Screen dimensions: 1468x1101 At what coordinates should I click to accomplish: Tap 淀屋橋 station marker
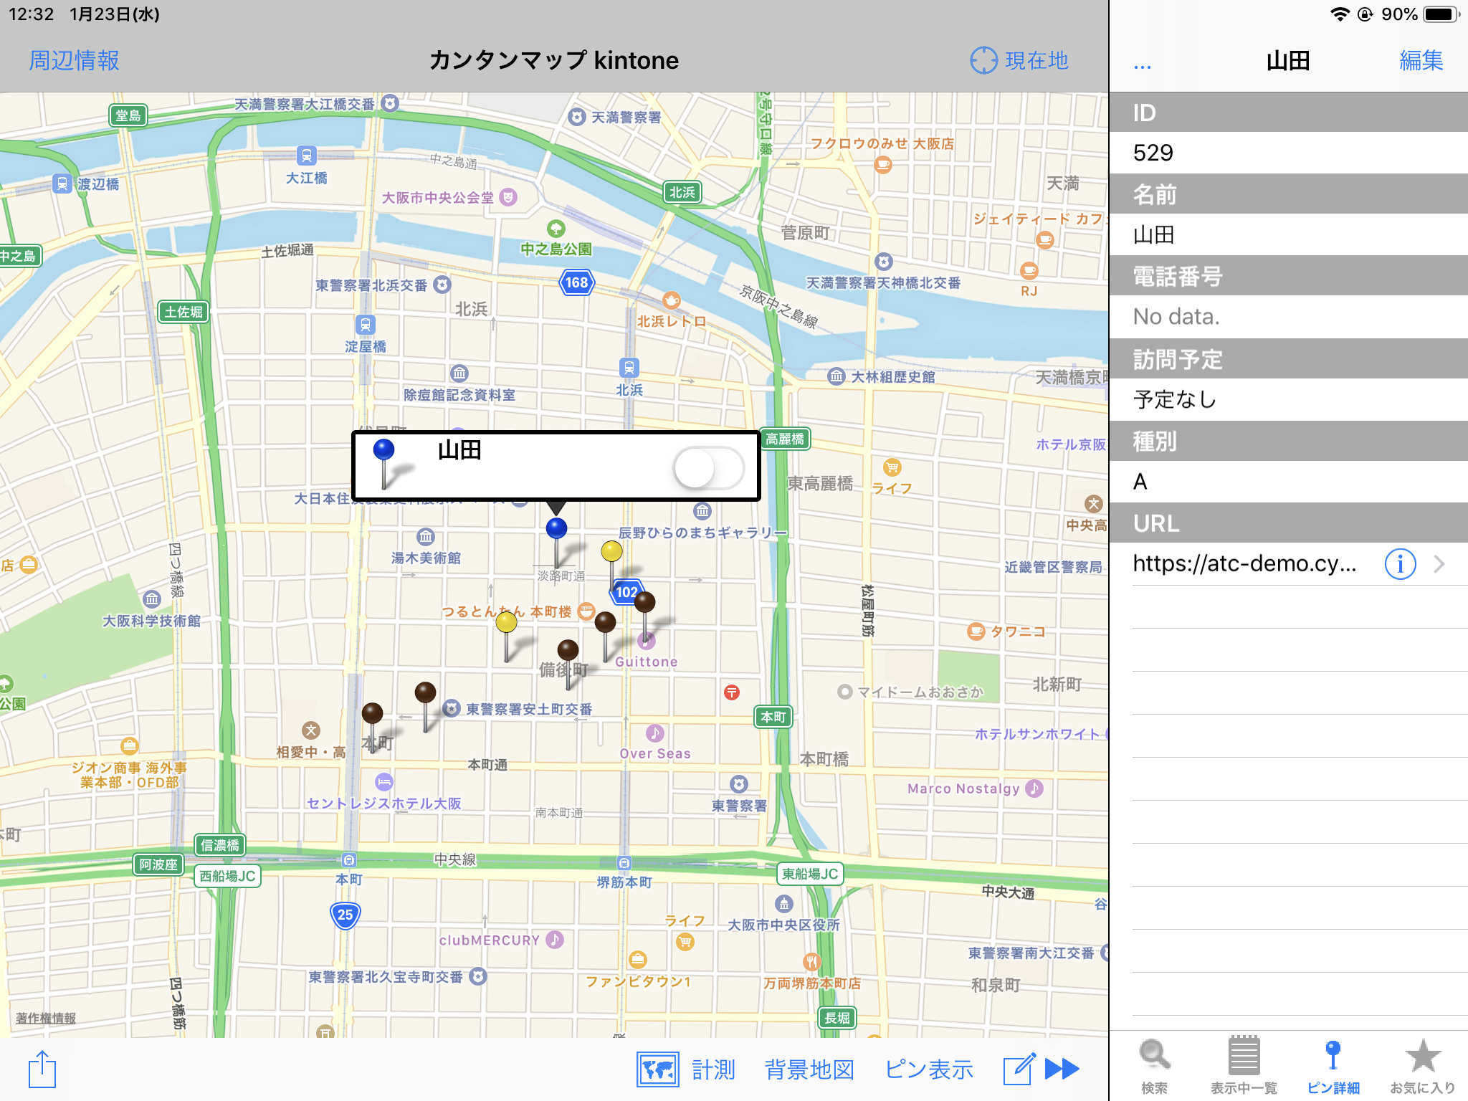coord(366,325)
